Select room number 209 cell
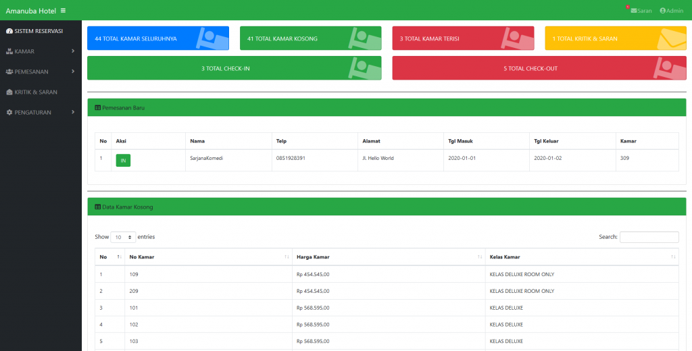This screenshot has width=692, height=351. 208,291
